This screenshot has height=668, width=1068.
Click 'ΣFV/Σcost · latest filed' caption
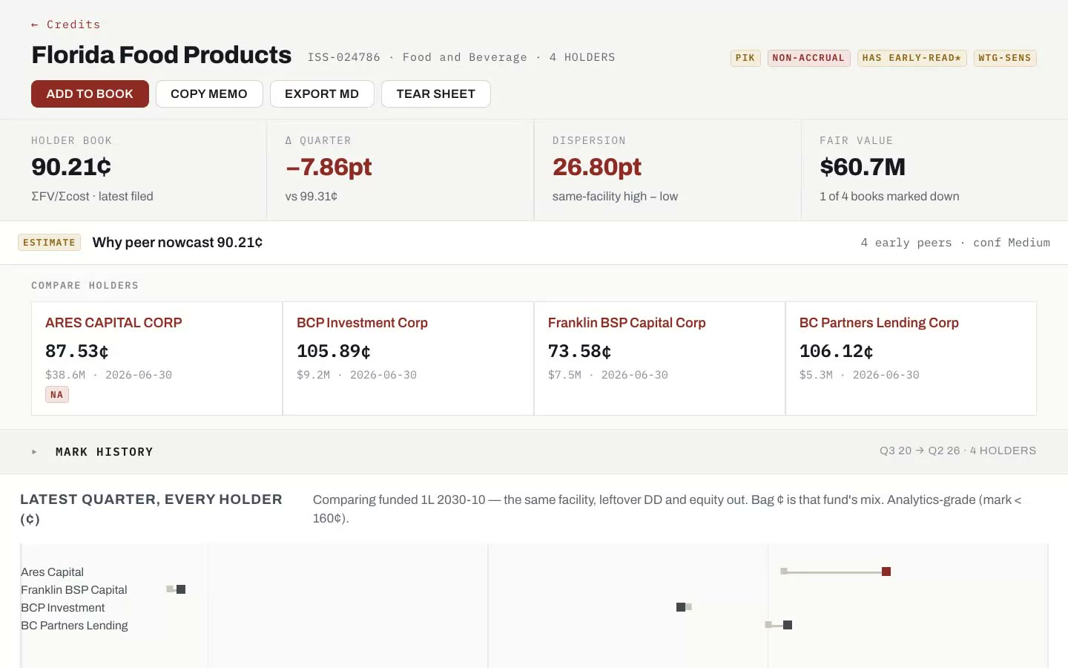pyautogui.click(x=92, y=197)
